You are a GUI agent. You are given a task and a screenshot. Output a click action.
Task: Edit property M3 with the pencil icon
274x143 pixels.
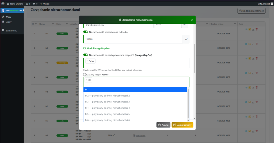[250, 58]
